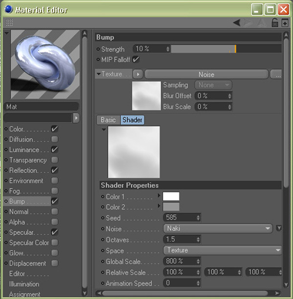Click the new window plus icon
293x299 pixels.
(x=285, y=23)
